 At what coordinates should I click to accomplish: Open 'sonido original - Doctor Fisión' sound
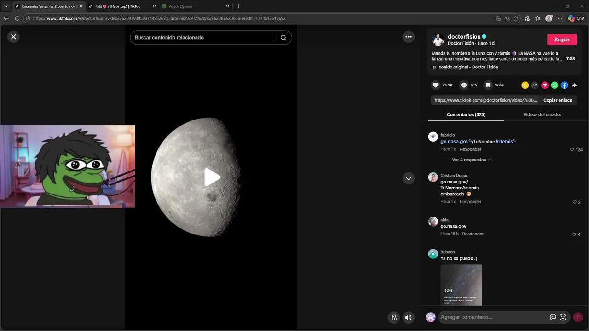(x=468, y=67)
